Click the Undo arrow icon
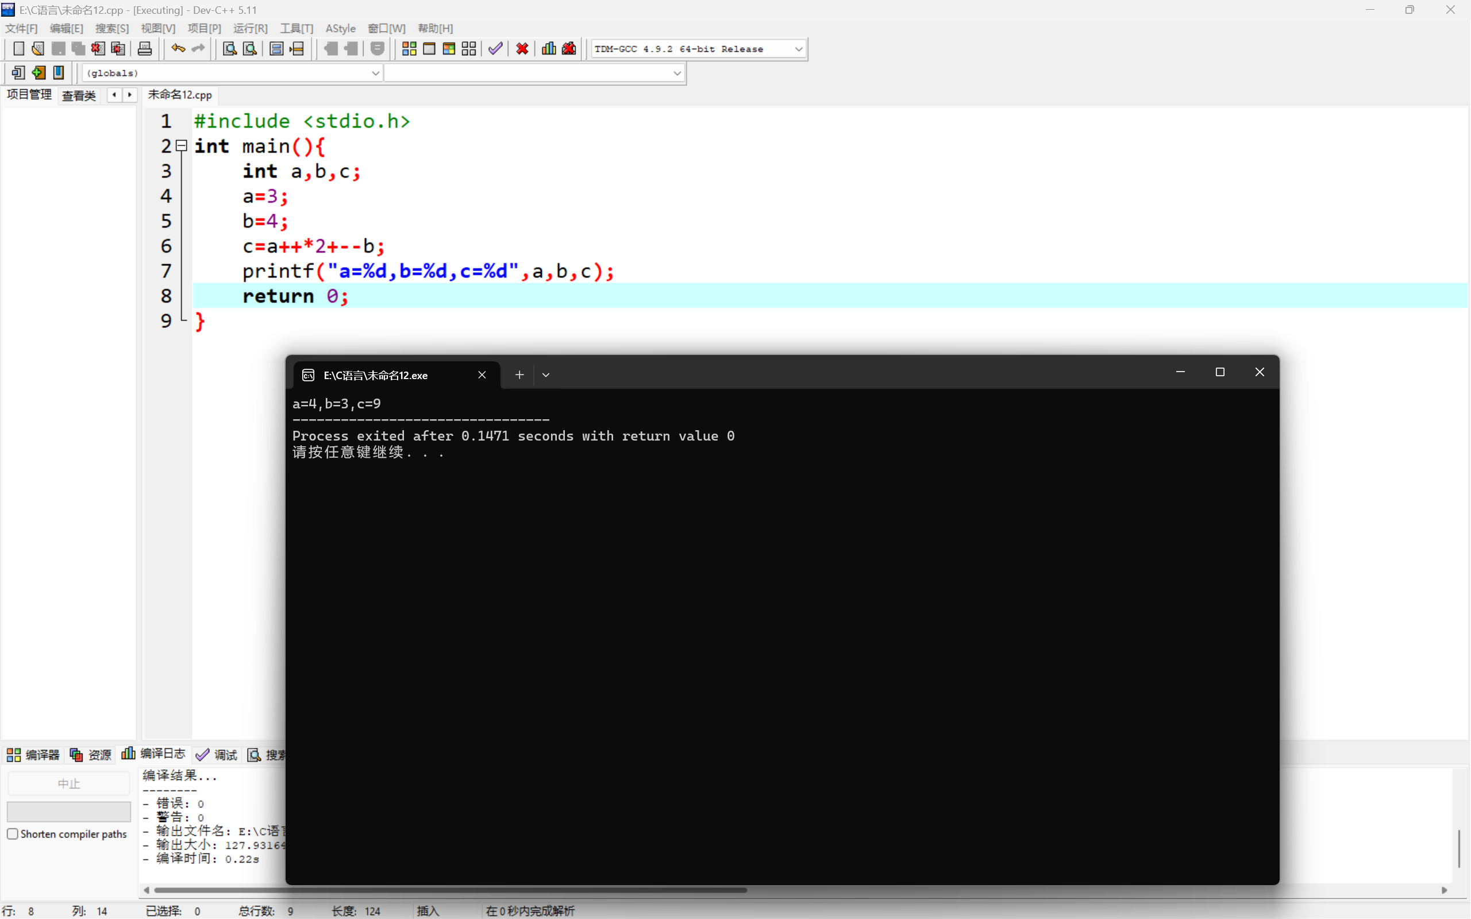The width and height of the screenshot is (1471, 919). pos(178,49)
